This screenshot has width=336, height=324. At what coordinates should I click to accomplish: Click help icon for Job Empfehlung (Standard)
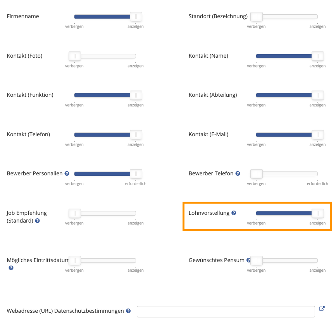[37, 221]
